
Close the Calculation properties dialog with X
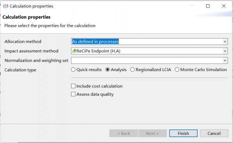pyautogui.click(x=224, y=6)
